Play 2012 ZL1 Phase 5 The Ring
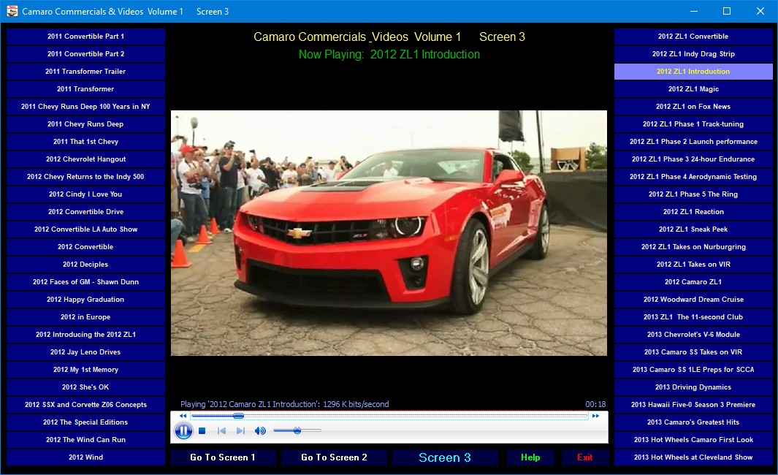 click(x=693, y=194)
